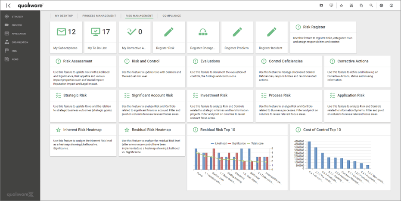Open the Risk Assessment card title

[x=78, y=61]
